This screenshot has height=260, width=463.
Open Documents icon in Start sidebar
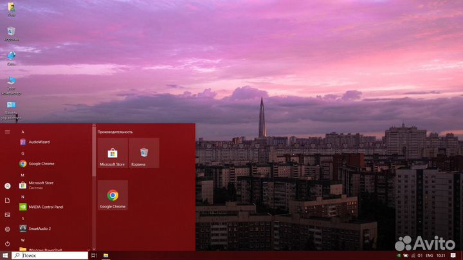click(x=7, y=200)
